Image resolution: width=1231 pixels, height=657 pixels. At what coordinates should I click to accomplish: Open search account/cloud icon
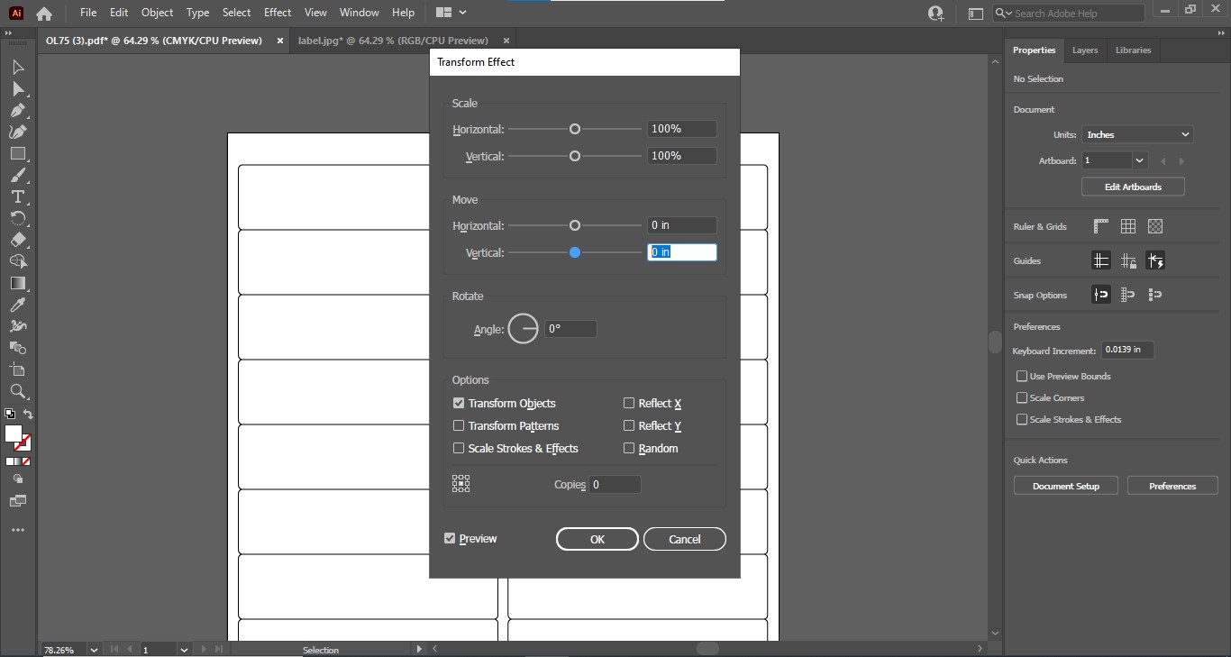point(935,13)
